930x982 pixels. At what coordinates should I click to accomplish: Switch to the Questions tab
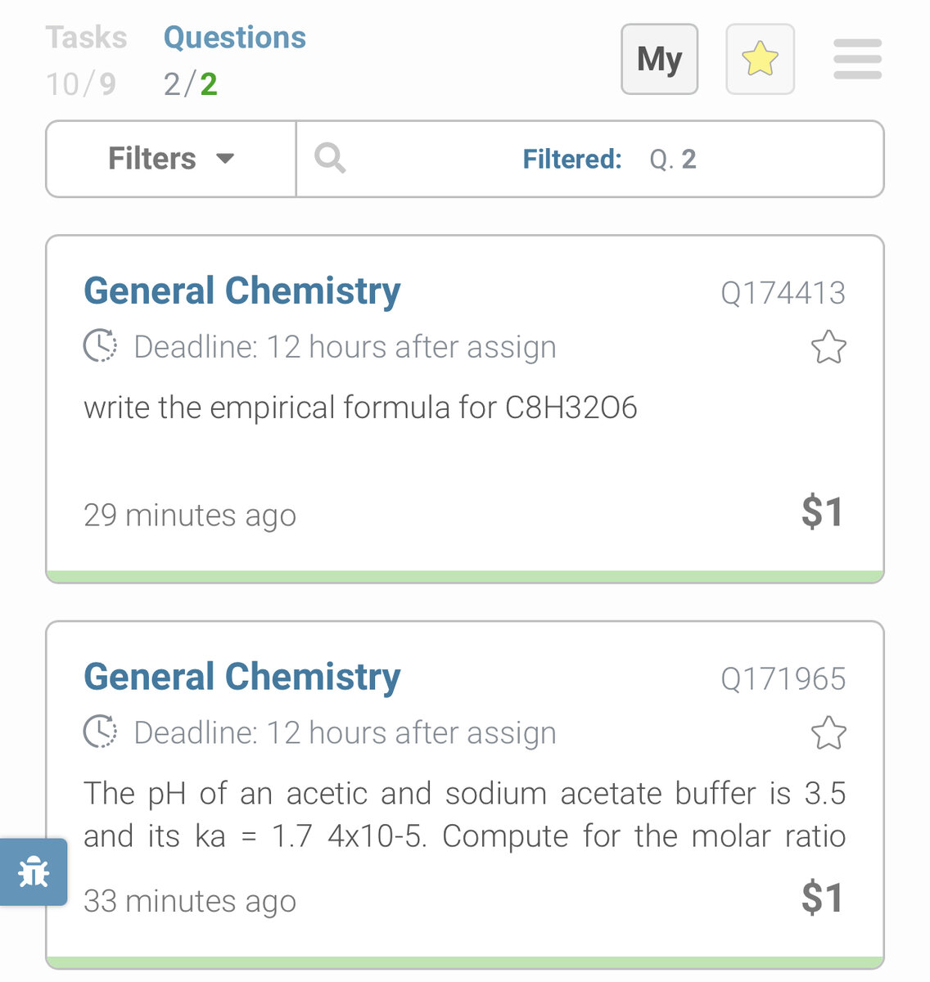(234, 60)
